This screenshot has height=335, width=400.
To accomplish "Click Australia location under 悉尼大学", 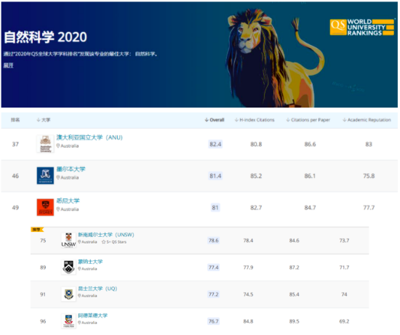I will [68, 209].
